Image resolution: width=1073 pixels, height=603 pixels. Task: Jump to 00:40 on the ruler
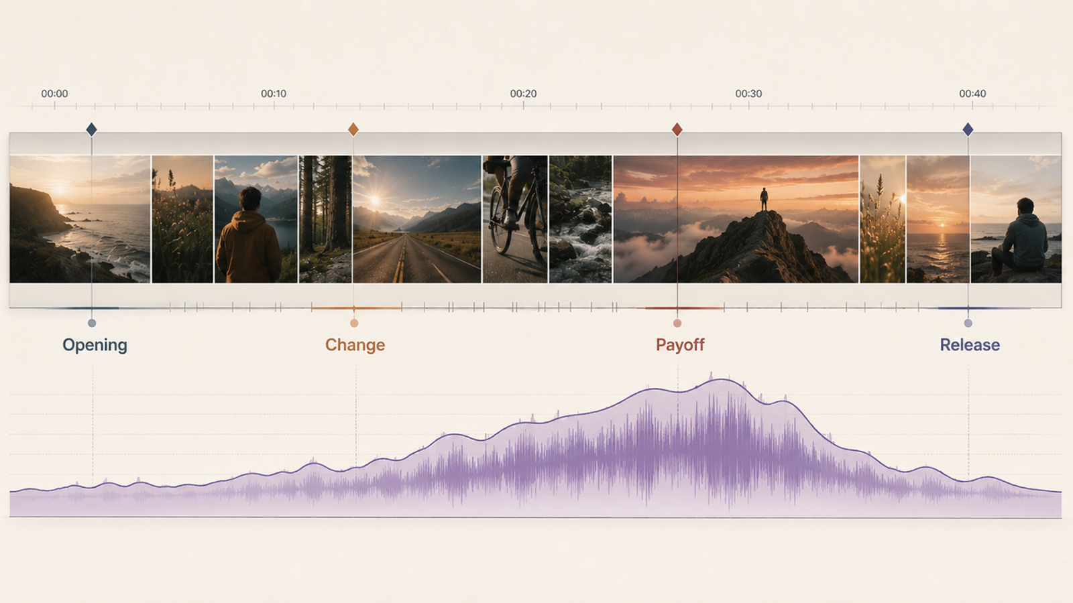tap(972, 94)
